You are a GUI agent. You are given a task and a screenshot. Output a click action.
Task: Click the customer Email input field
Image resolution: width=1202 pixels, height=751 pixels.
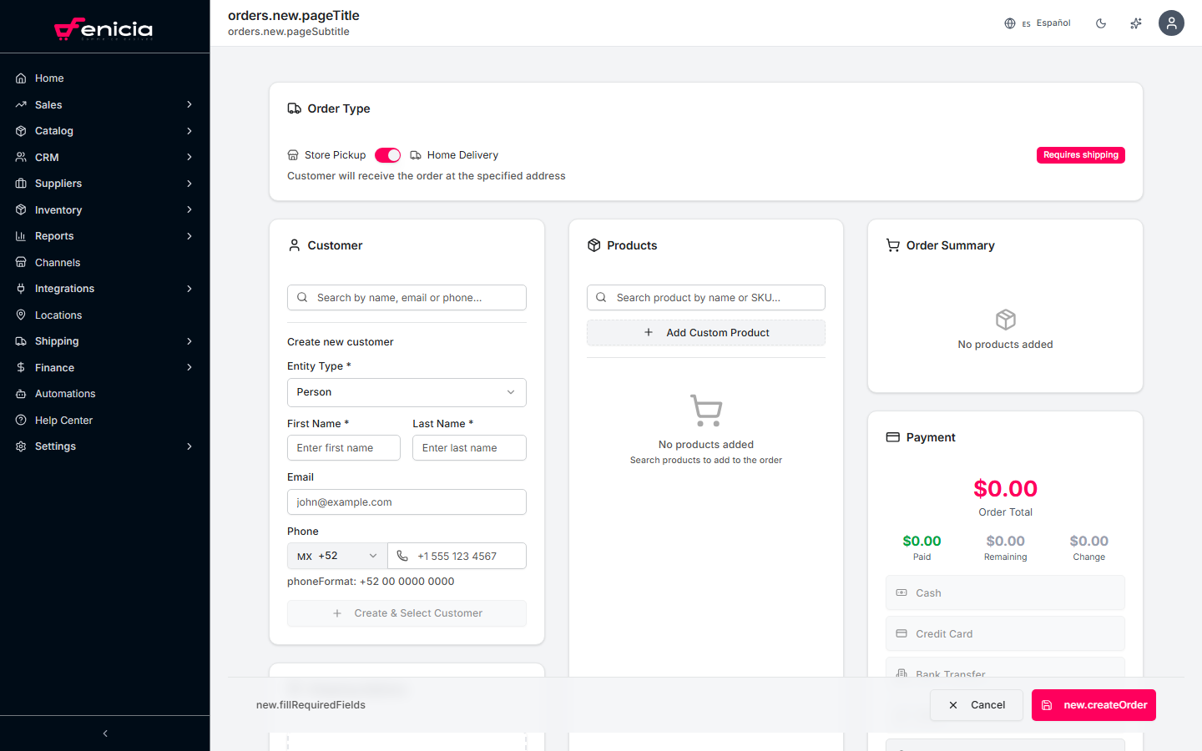coord(407,502)
